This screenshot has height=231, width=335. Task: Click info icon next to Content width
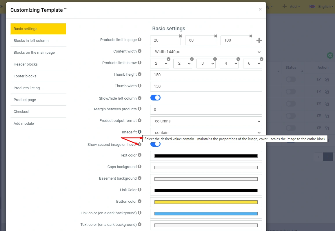tap(139, 51)
